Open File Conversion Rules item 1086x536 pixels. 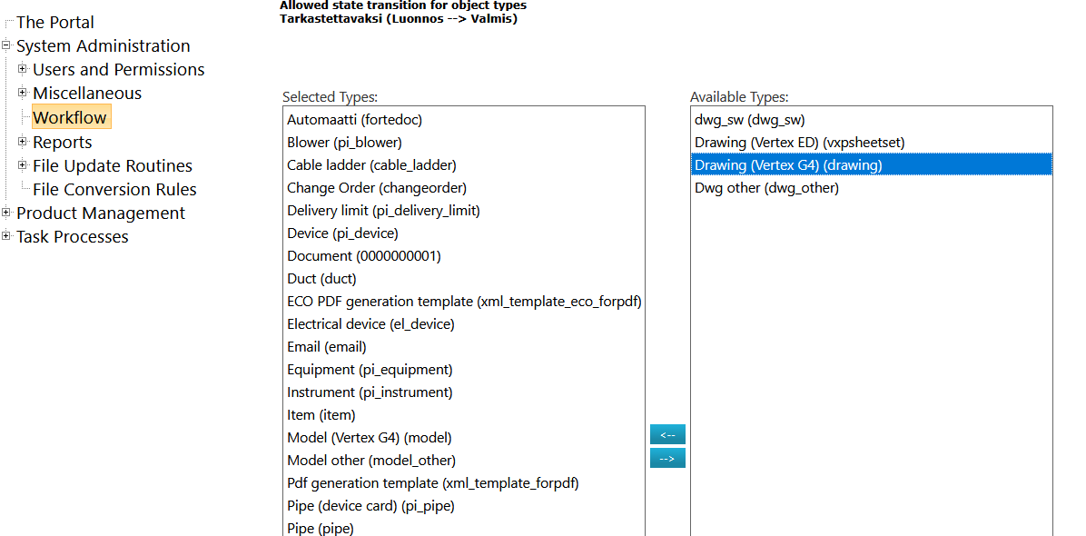tap(114, 189)
